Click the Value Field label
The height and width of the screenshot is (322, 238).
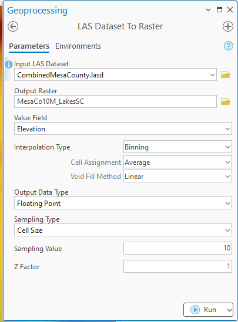pos(31,118)
